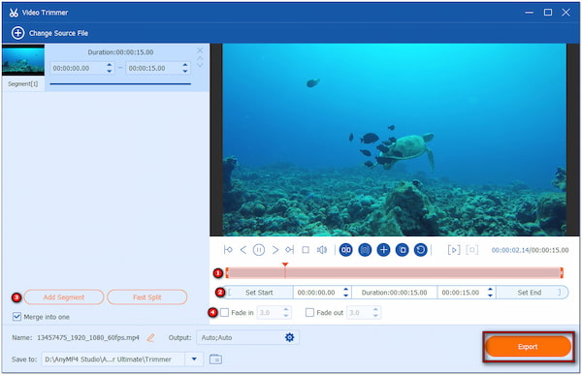Expand the Save to path dropdown
The height and width of the screenshot is (375, 582).
coord(194,359)
